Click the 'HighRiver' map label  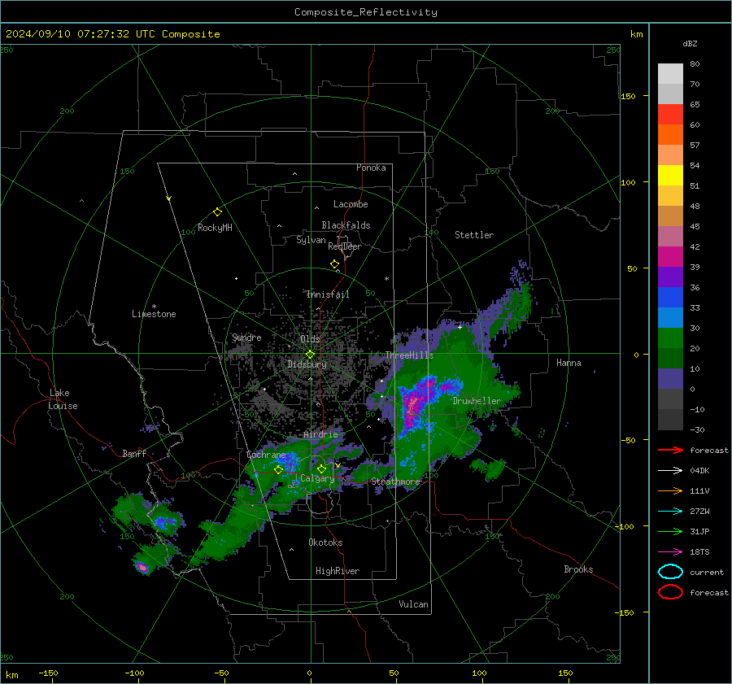point(338,571)
